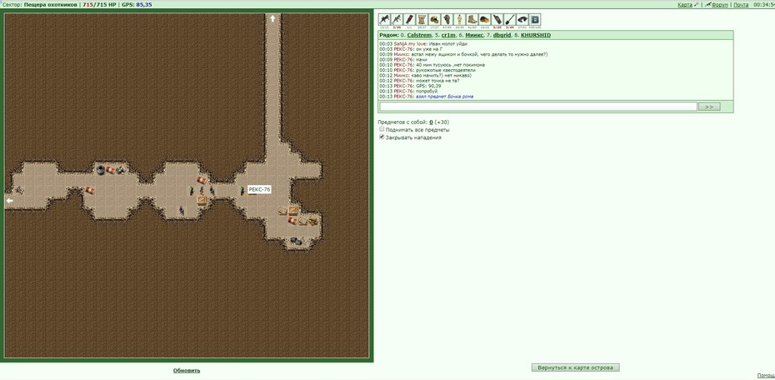Open the body armor vest slot

(422, 20)
